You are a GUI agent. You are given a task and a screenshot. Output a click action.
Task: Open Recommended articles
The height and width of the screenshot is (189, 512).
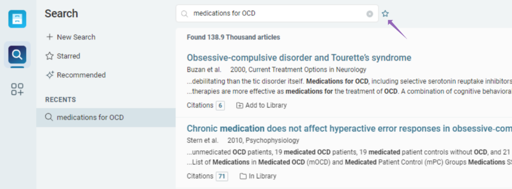(76, 75)
